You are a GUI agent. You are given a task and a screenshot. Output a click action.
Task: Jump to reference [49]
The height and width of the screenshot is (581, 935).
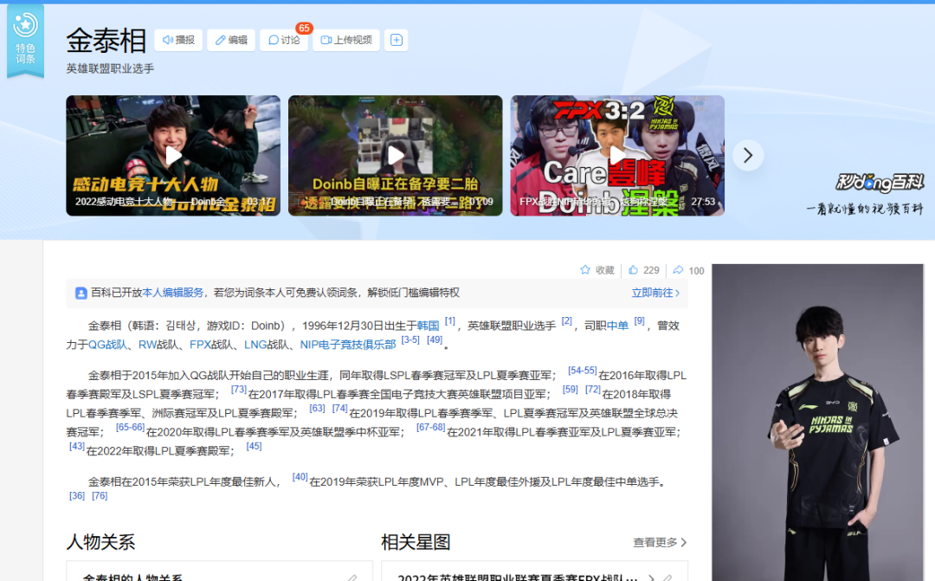(435, 340)
